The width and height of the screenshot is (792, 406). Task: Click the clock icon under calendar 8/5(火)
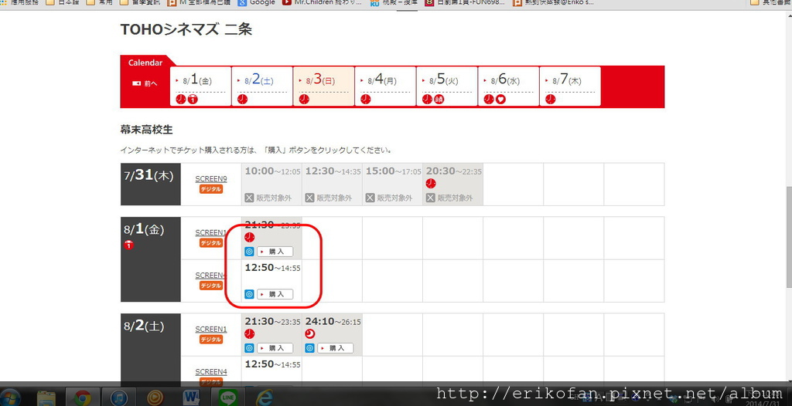(x=427, y=100)
